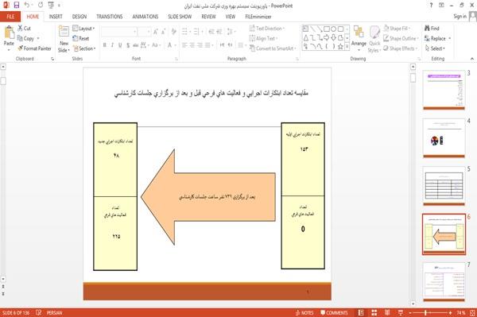Open the Section dropdown

(84, 48)
